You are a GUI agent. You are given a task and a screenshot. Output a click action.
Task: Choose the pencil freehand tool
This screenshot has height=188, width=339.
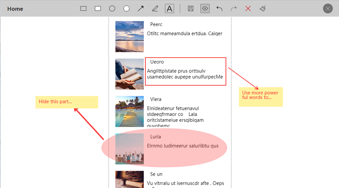pos(155,9)
